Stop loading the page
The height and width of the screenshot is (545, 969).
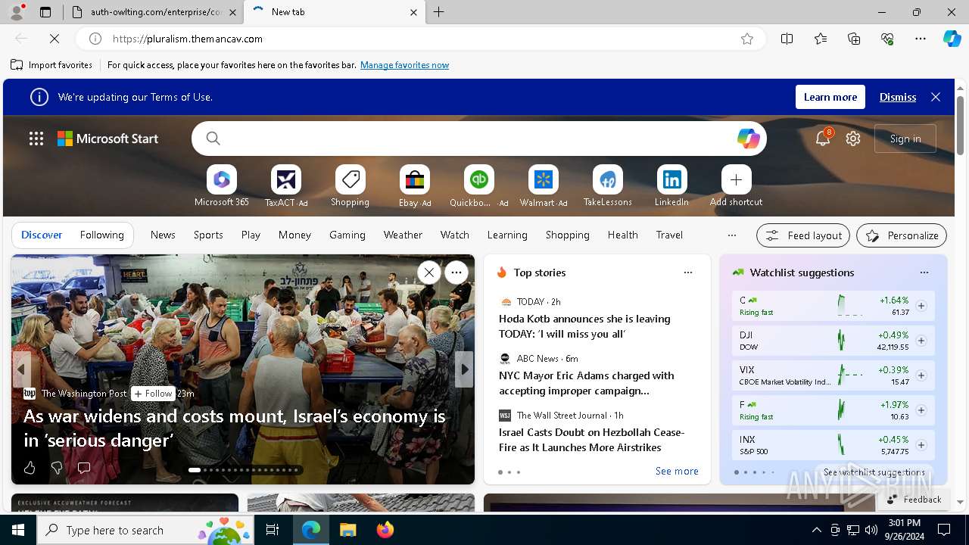tap(55, 39)
